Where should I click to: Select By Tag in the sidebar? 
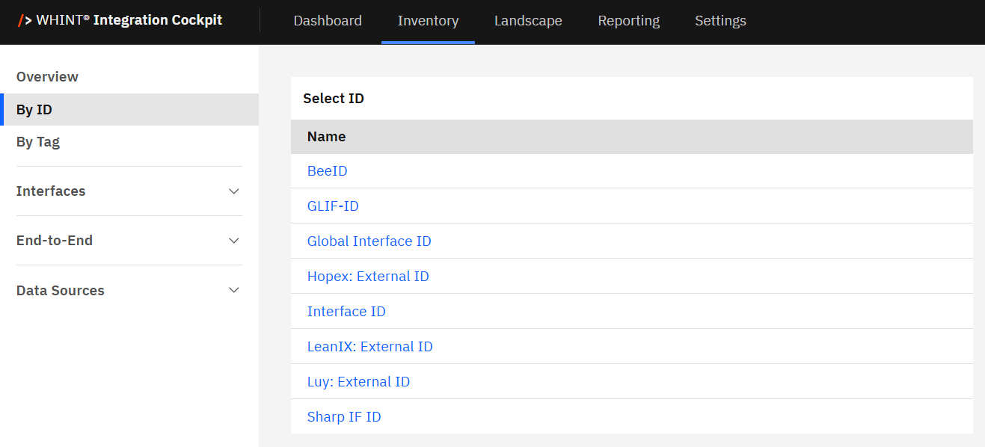click(x=38, y=142)
